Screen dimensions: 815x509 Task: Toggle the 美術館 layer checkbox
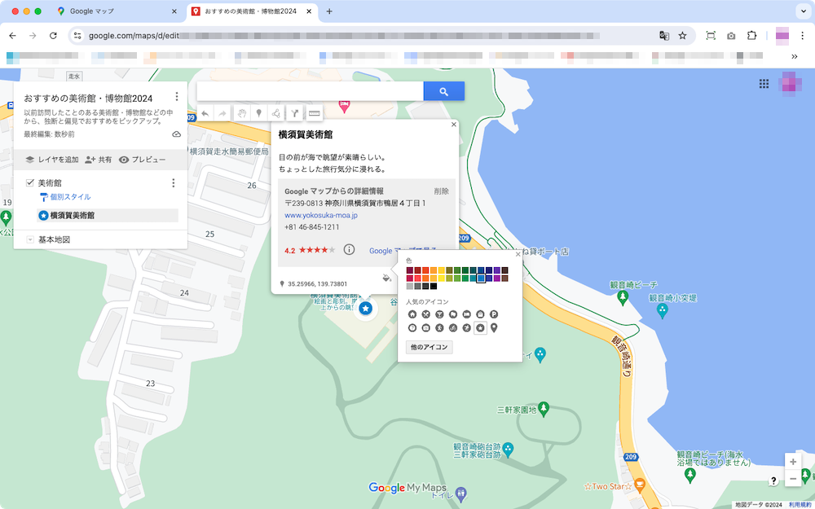coord(29,182)
